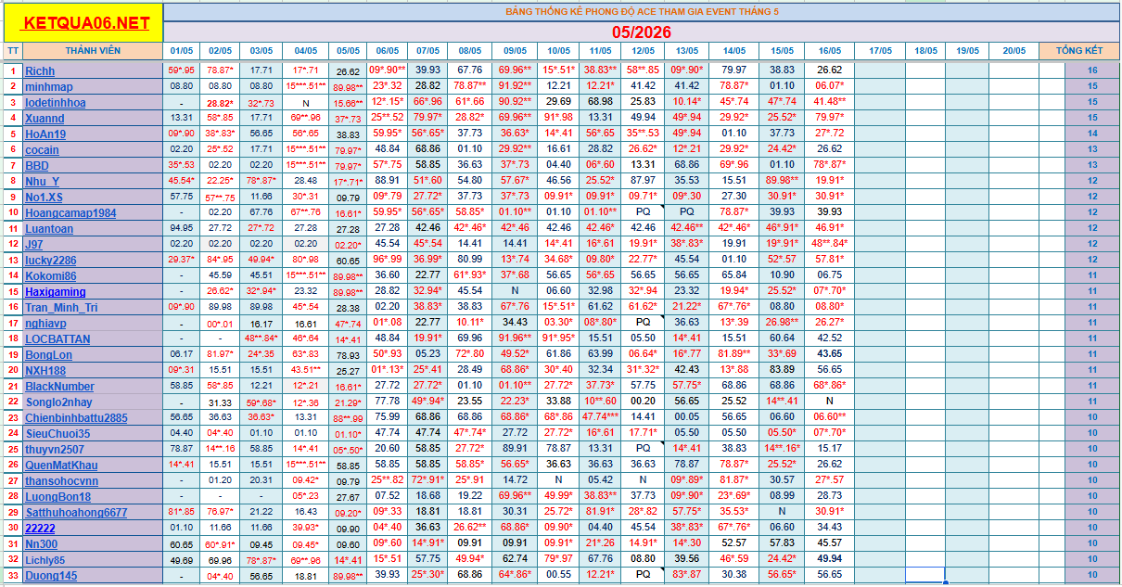
Task: Open BongLon's member link
Action: [48, 354]
